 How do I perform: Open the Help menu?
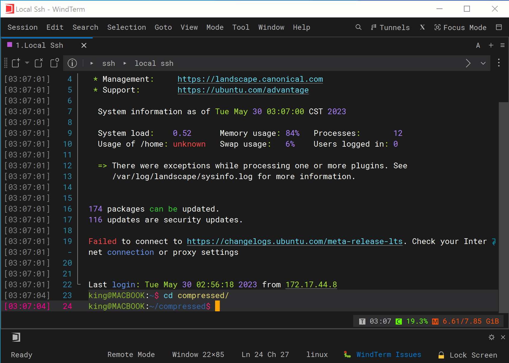coord(302,27)
